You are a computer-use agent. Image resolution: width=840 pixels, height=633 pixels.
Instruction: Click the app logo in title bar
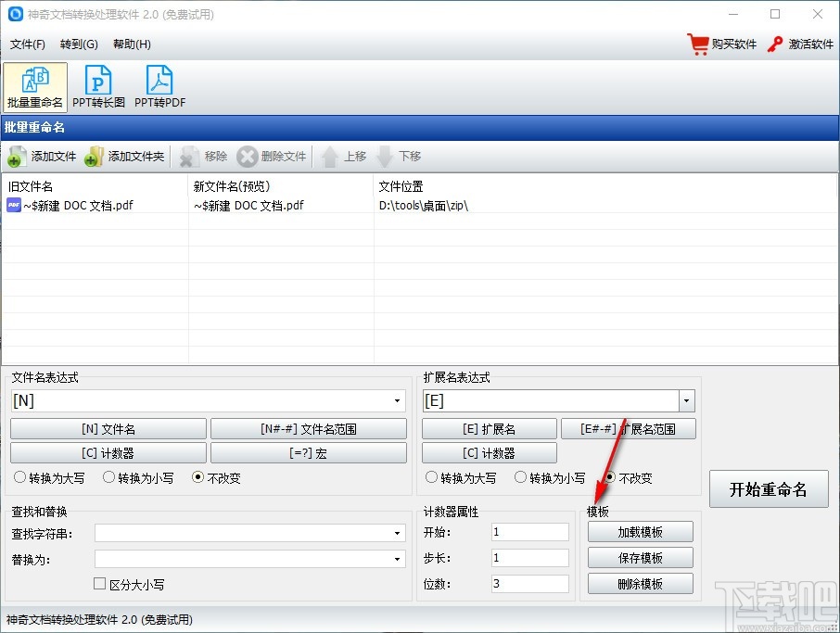click(16, 14)
